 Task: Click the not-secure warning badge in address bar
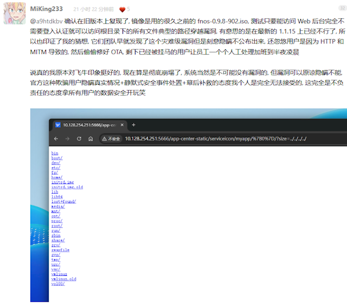click(112, 138)
